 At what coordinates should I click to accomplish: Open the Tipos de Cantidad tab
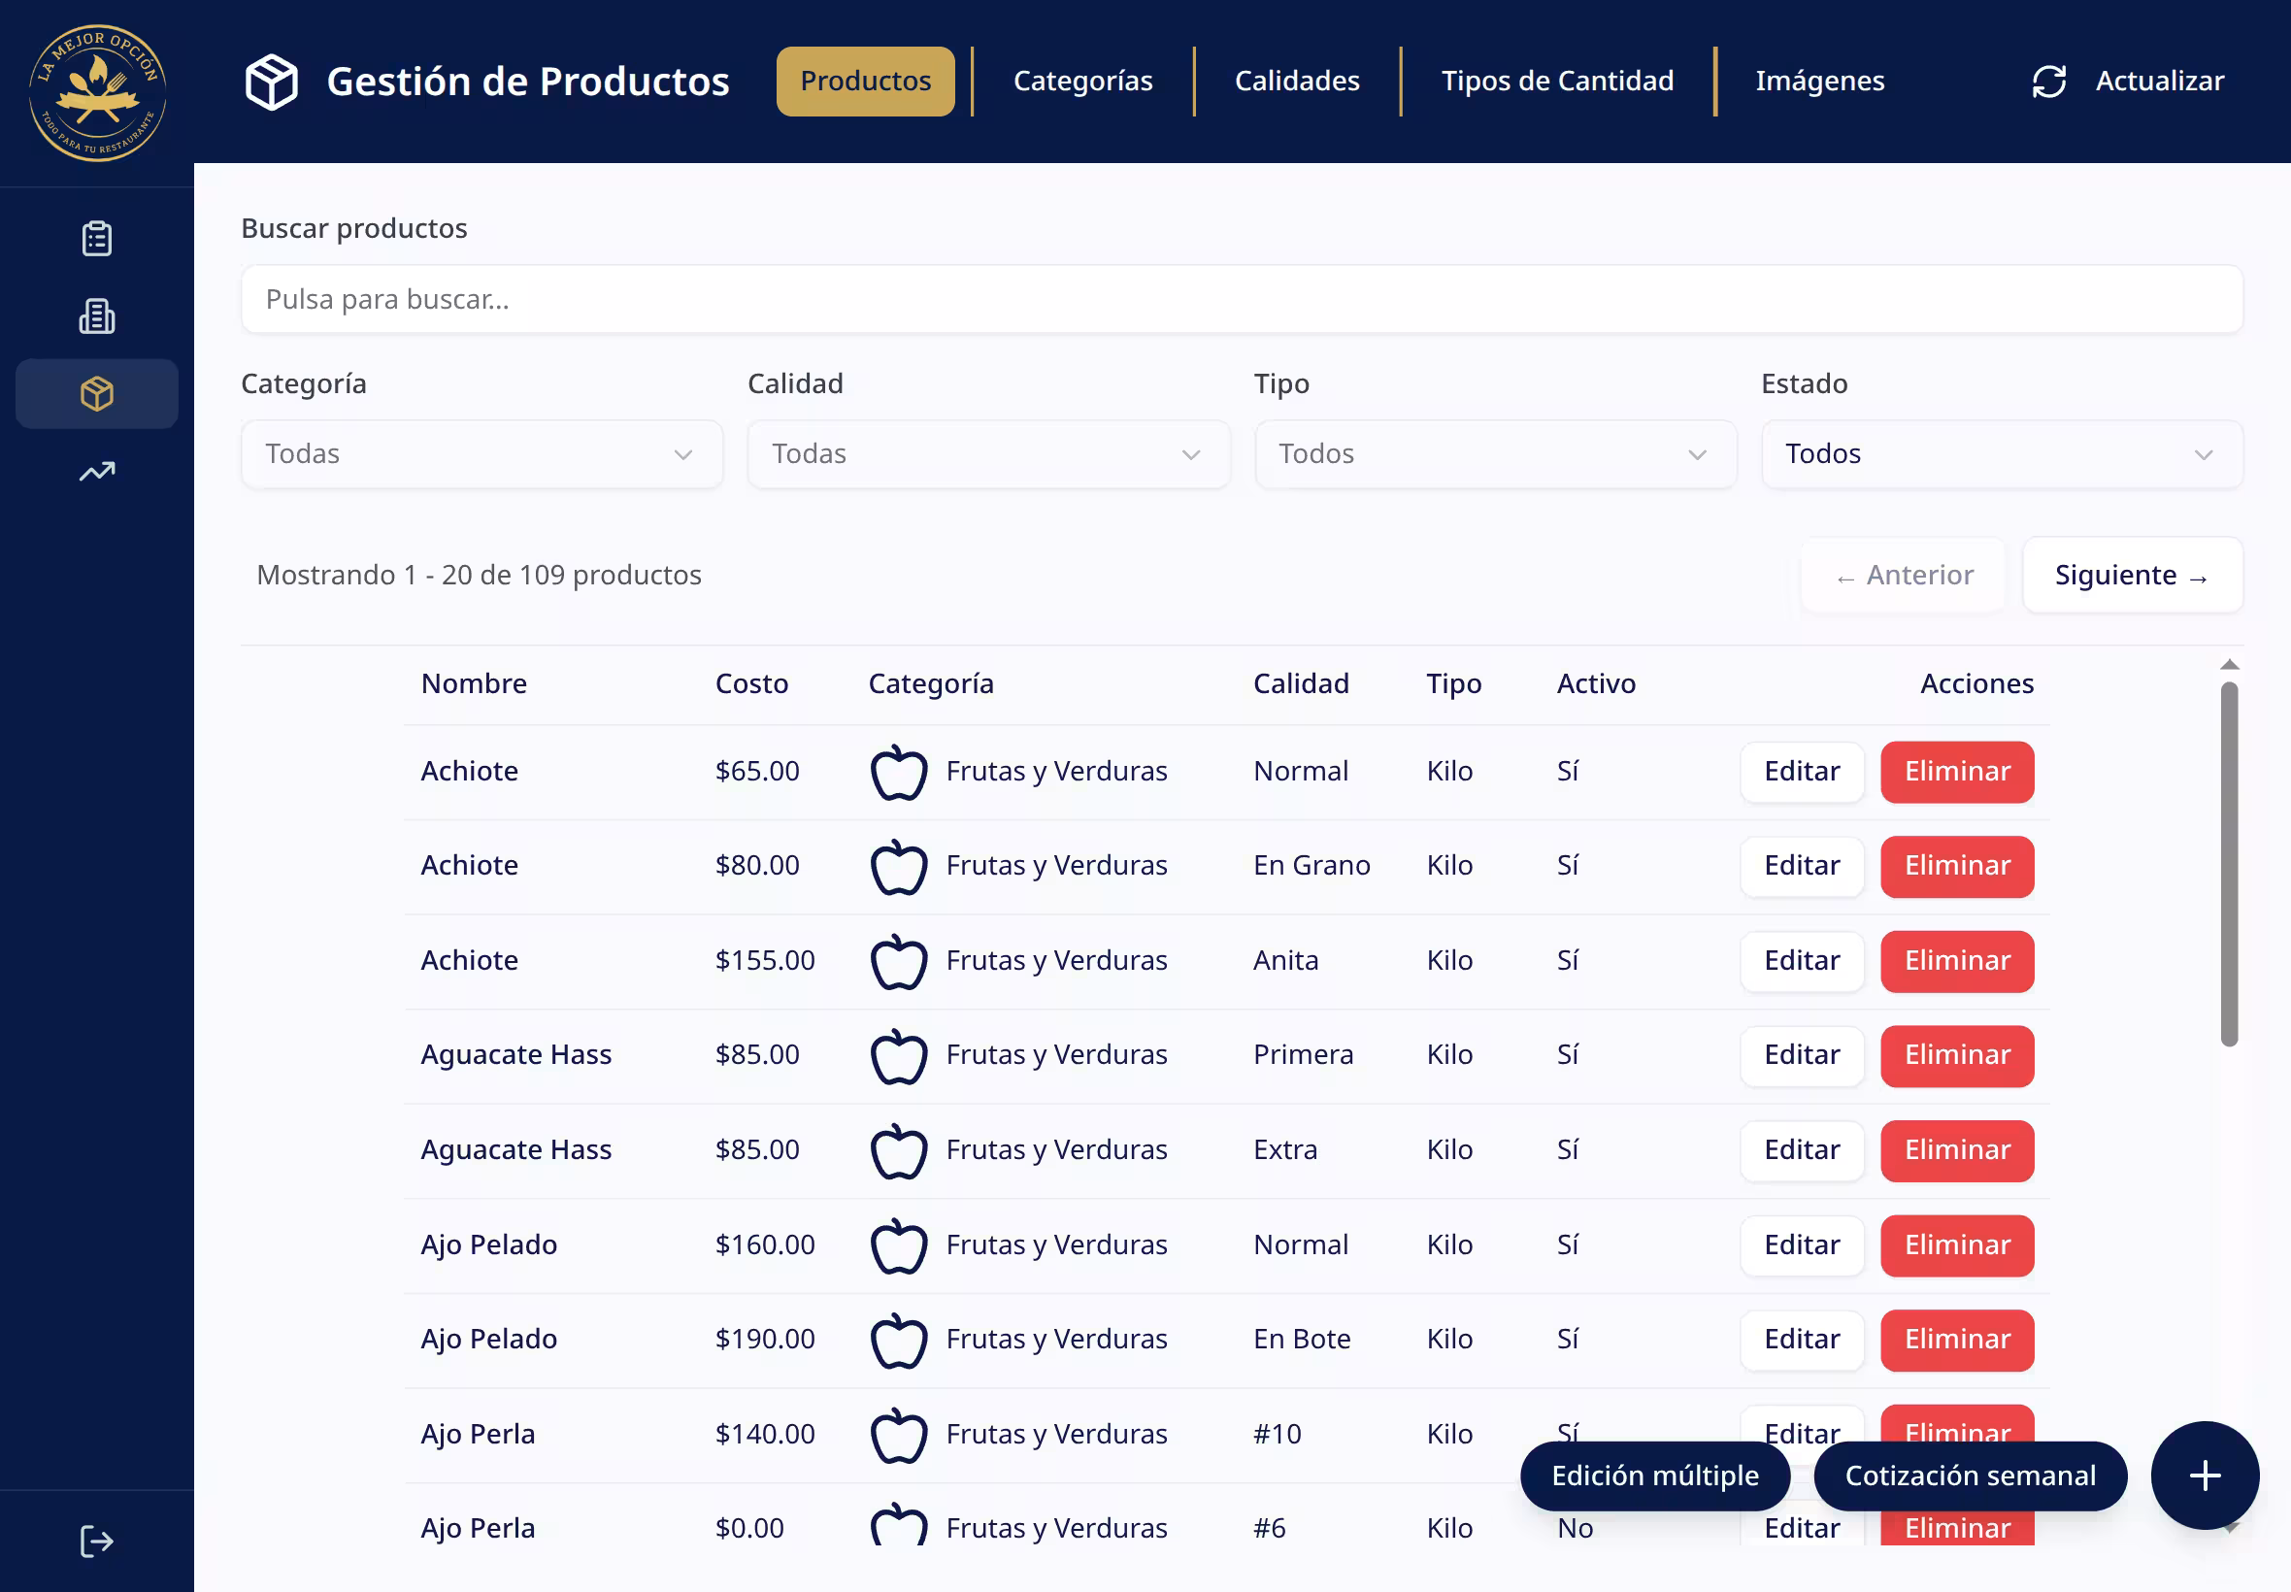click(x=1556, y=81)
